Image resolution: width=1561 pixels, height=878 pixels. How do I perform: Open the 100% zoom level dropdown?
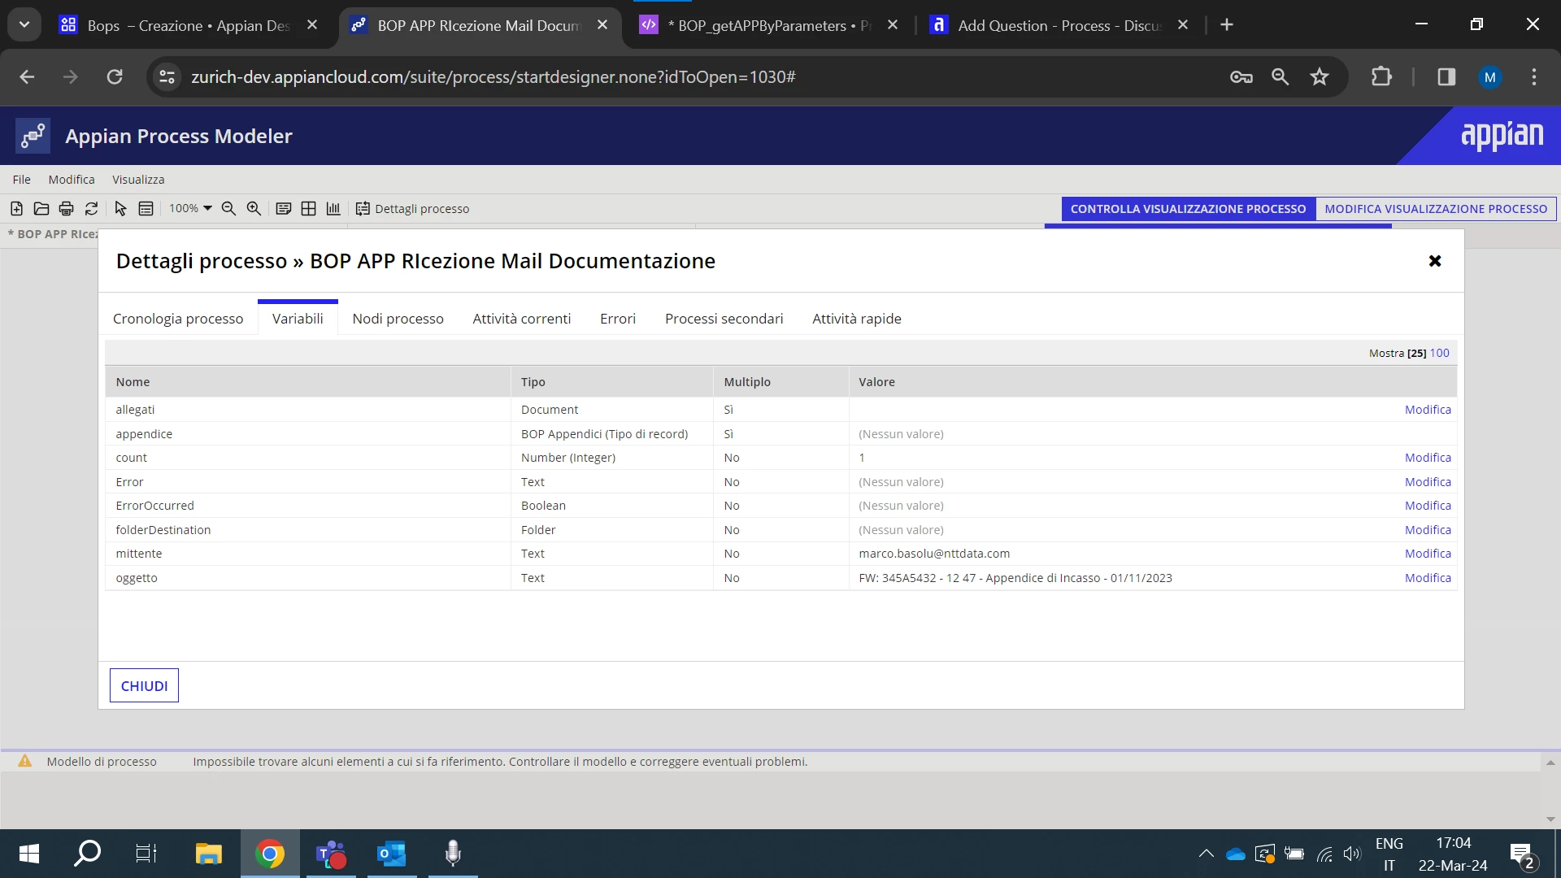click(190, 209)
